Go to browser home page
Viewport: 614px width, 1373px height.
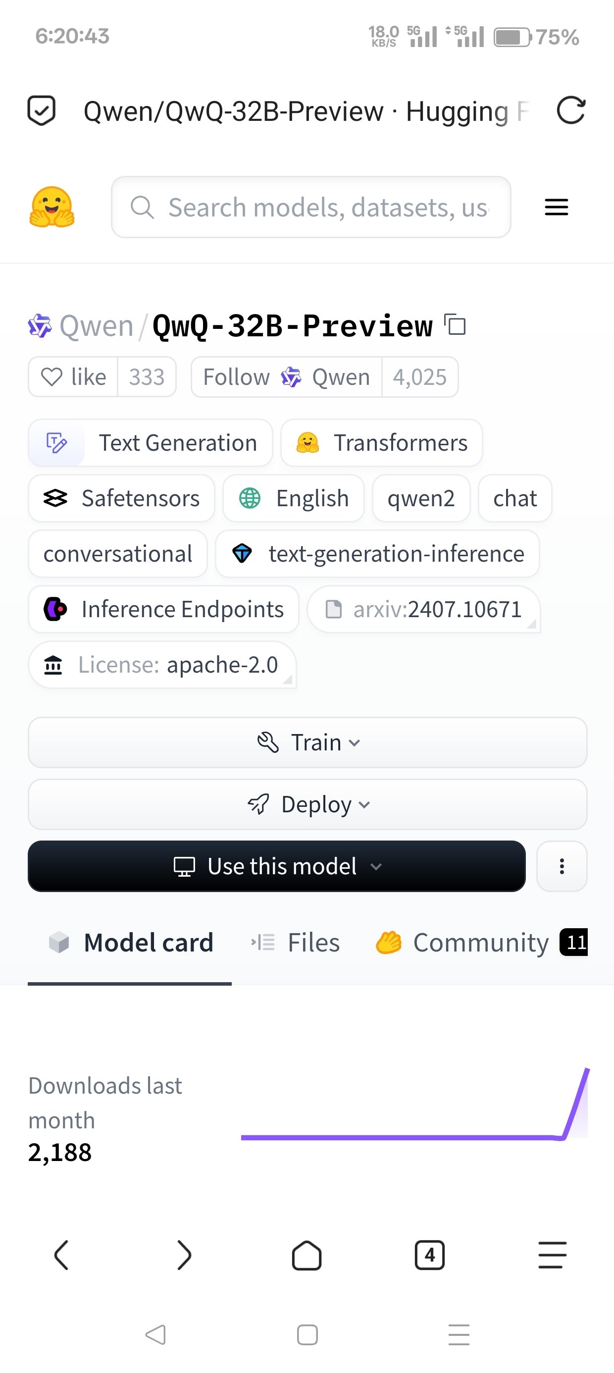(x=307, y=1255)
